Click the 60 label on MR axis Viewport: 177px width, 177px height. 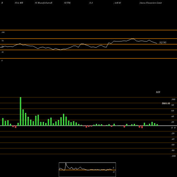173,111
